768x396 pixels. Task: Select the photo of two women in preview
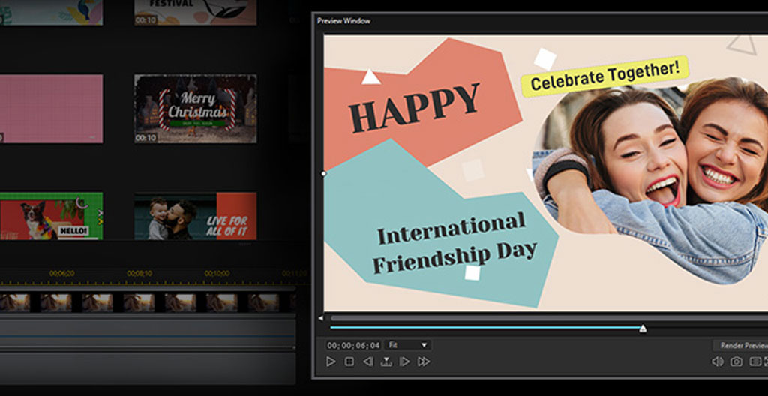(x=652, y=181)
